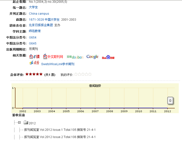Screen dimensions: 182x141
Task: Click the 总体评价 red star rating
Action: click(34, 74)
